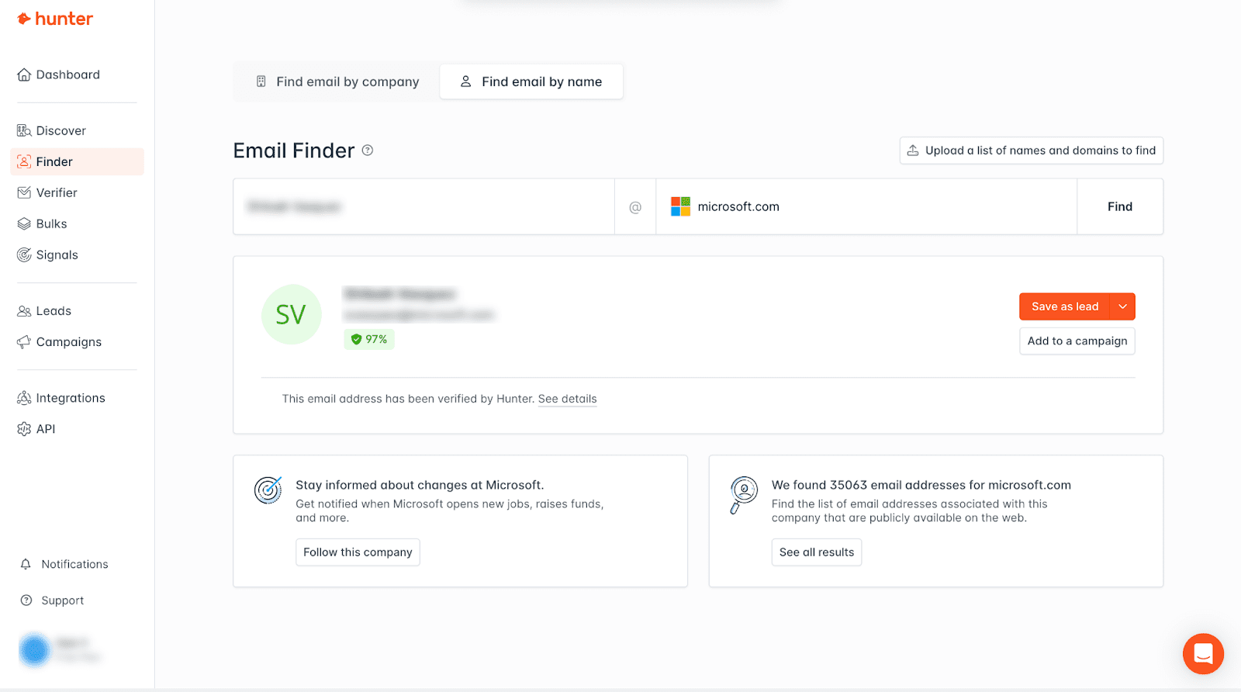The image size is (1241, 692).
Task: Click Follow this company button
Action: click(x=358, y=552)
